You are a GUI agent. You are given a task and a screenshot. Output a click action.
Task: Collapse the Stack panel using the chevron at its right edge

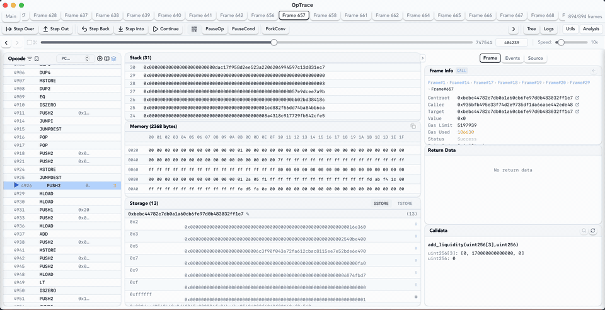point(422,58)
